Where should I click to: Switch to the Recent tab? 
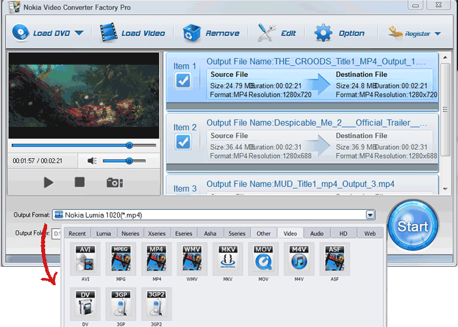tap(77, 233)
